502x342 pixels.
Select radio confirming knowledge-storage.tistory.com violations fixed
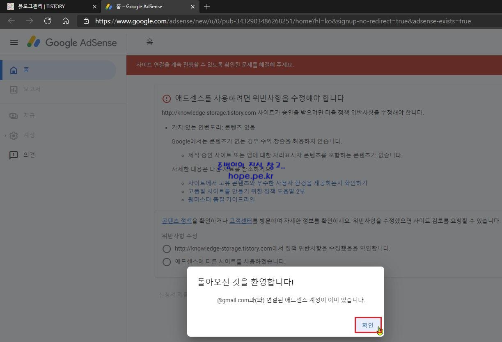167,249
